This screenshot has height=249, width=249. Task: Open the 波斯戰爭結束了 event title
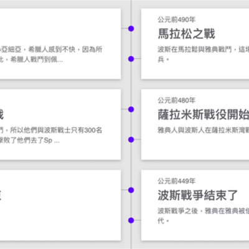pyautogui.click(x=197, y=195)
